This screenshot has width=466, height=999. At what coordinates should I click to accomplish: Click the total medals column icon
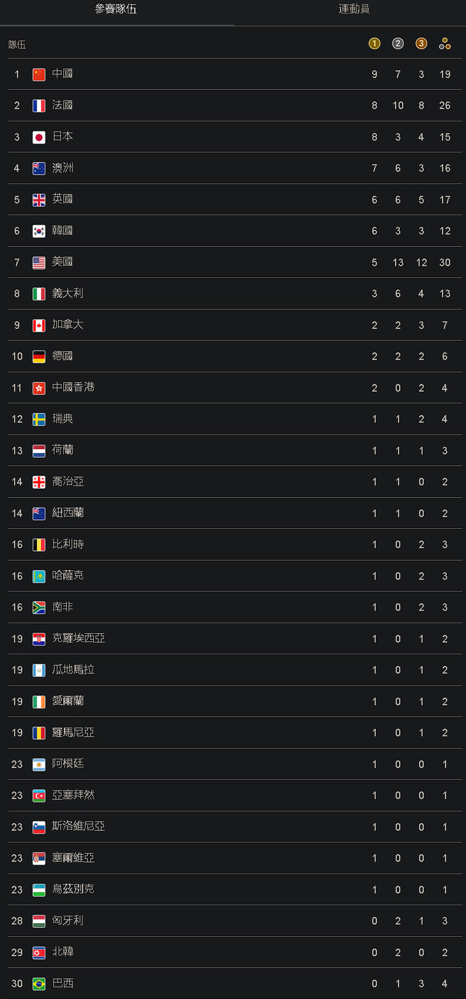click(x=444, y=44)
